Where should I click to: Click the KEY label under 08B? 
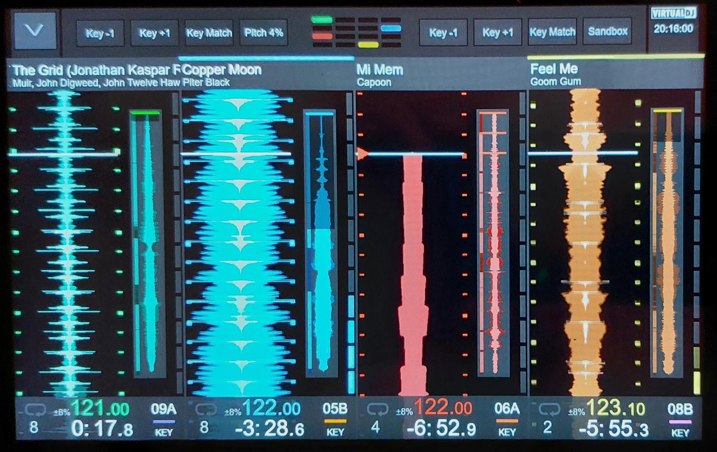pos(680,433)
